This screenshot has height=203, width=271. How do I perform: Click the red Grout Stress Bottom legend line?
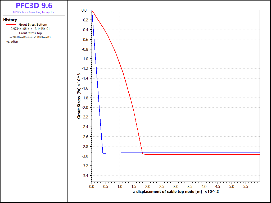(x=11, y=25)
